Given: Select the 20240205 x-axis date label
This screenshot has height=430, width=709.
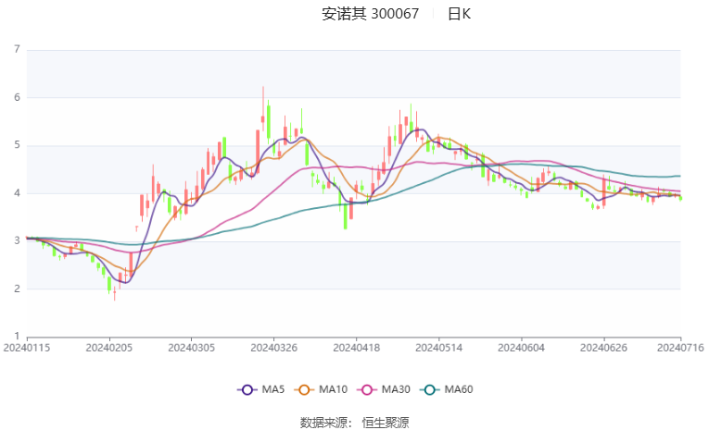Looking at the screenshot, I should (x=109, y=348).
